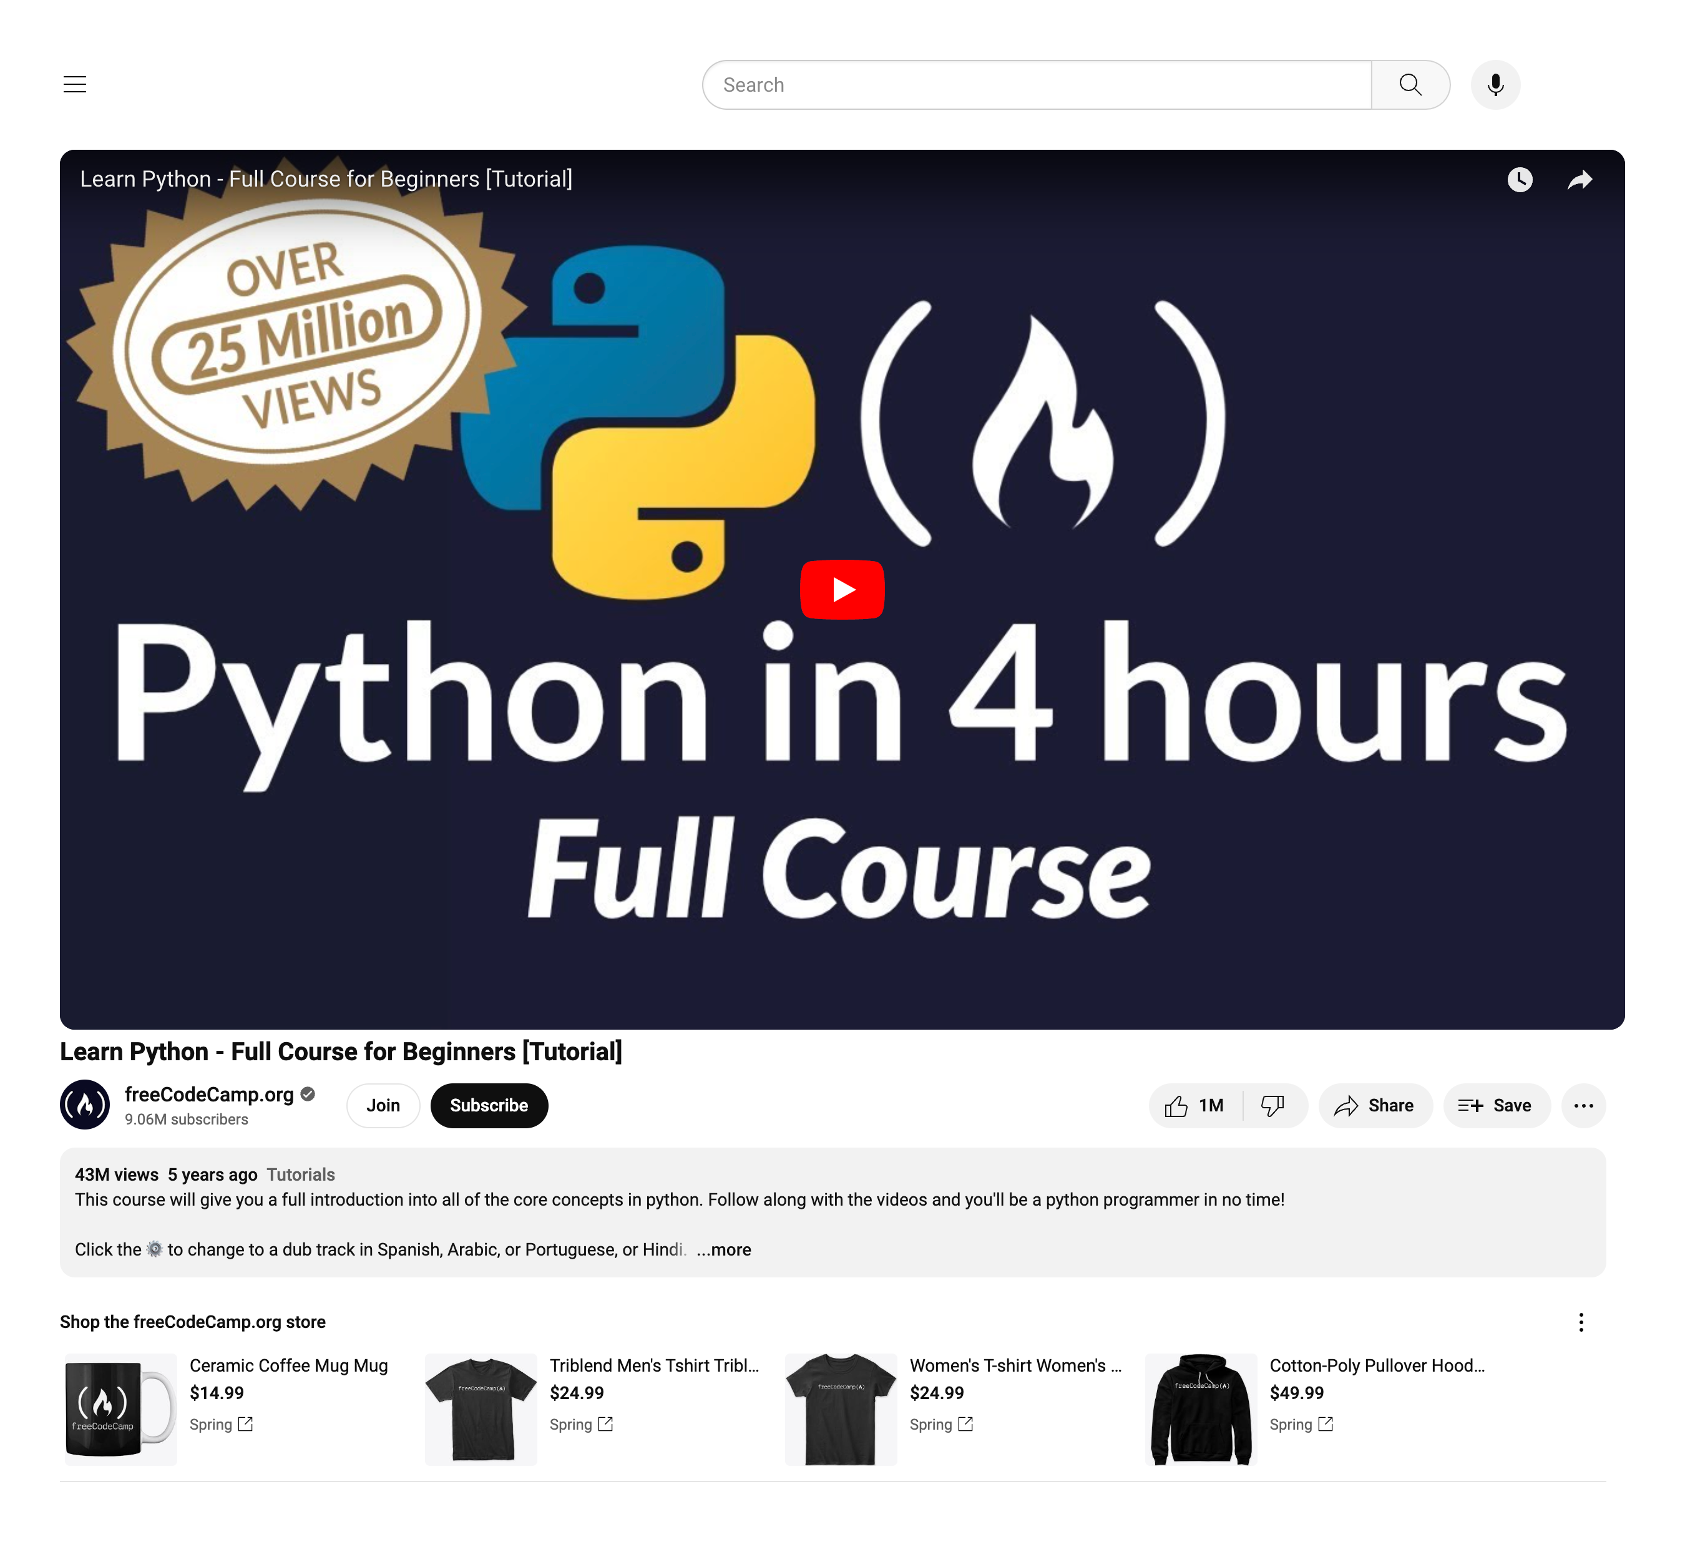The height and width of the screenshot is (1542, 1685).
Task: Open the hamburger guide menu
Action: tap(76, 84)
